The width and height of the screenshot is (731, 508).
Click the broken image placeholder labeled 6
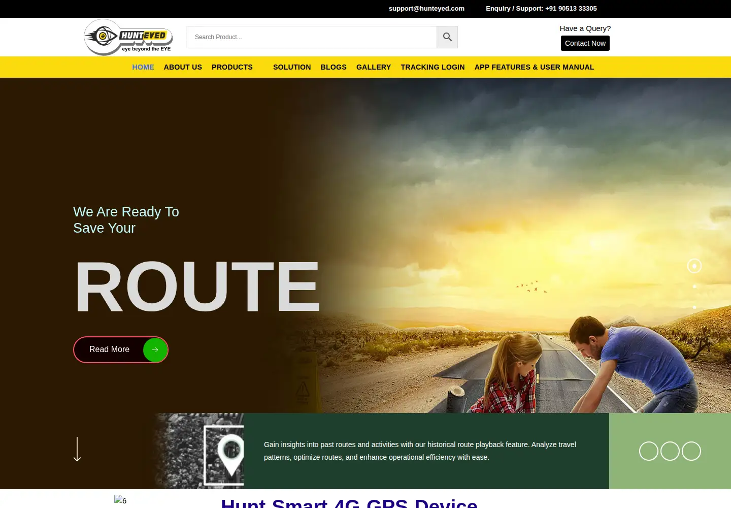point(120,500)
